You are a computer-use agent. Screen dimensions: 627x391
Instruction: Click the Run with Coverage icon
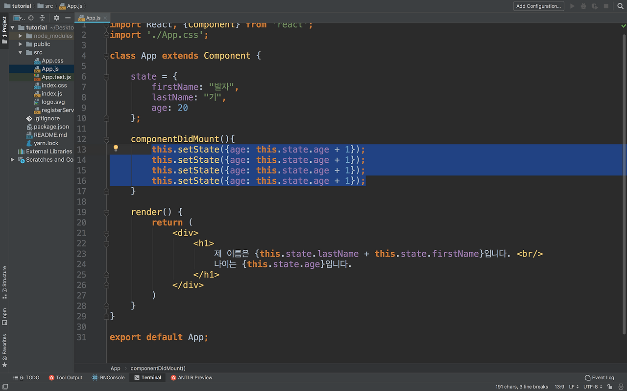pos(595,6)
